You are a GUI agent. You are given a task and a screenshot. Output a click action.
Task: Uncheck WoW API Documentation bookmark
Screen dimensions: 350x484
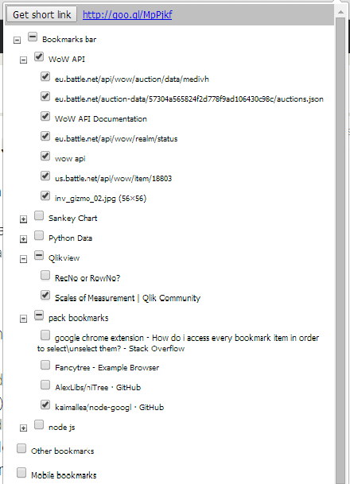[45, 116]
